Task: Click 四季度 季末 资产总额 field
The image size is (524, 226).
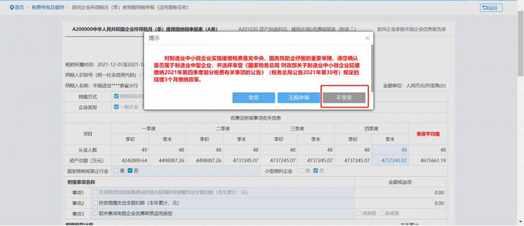Action: [x=390, y=161]
